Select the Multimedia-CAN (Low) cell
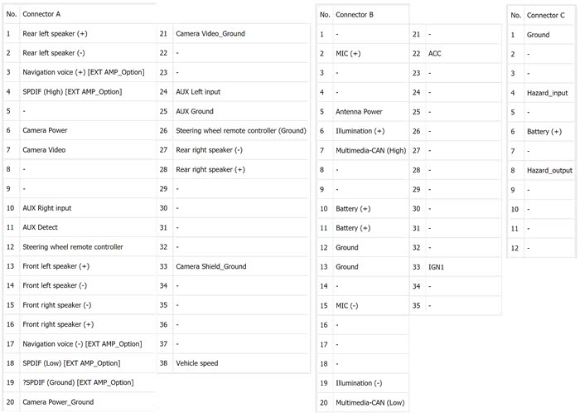 point(370,402)
